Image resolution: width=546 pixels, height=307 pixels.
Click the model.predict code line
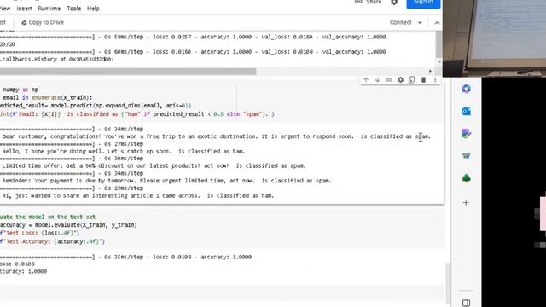point(96,106)
